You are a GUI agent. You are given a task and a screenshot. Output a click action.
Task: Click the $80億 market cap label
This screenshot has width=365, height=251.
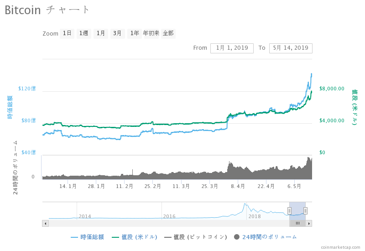[x=29, y=120]
